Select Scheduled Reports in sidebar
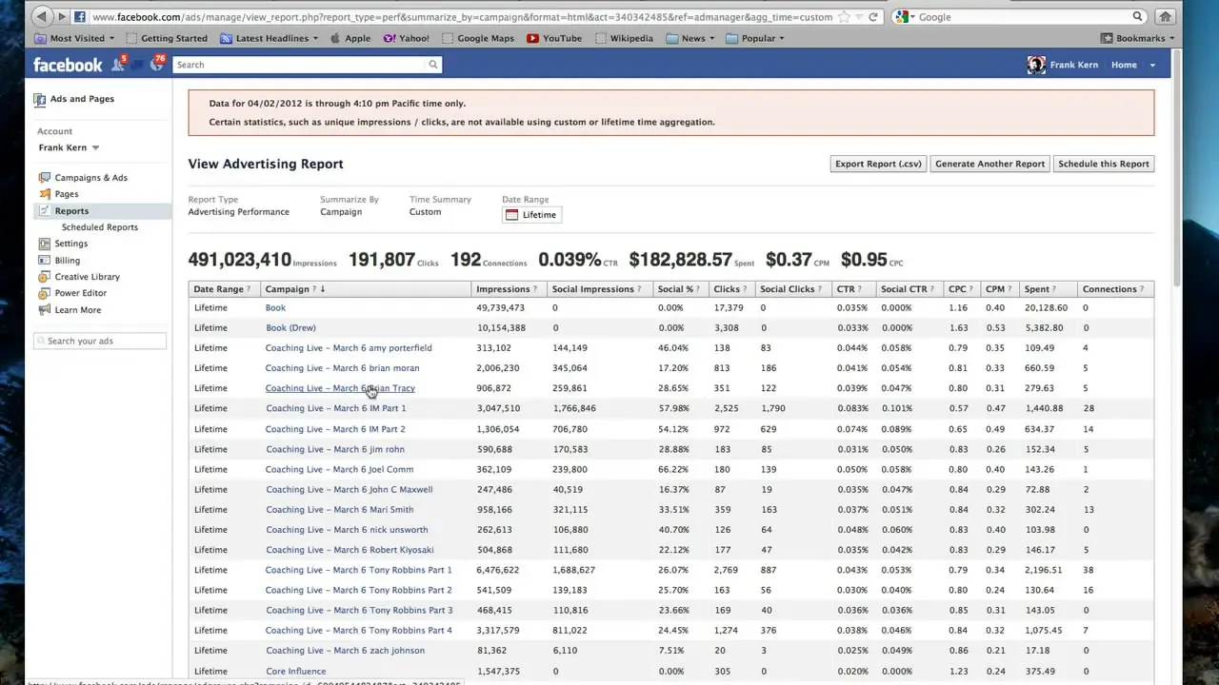Image resolution: width=1219 pixels, height=685 pixels. (100, 227)
